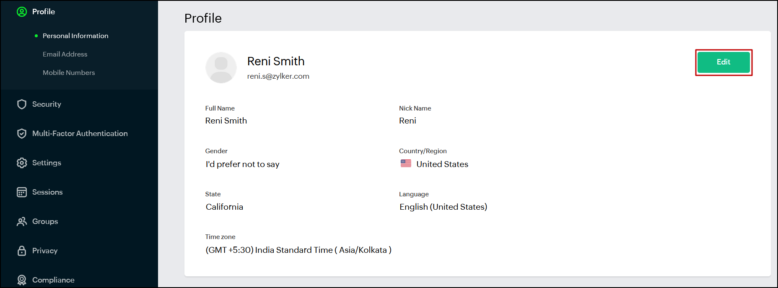Click the Sessions calendar icon
This screenshot has width=778, height=288.
[22, 192]
